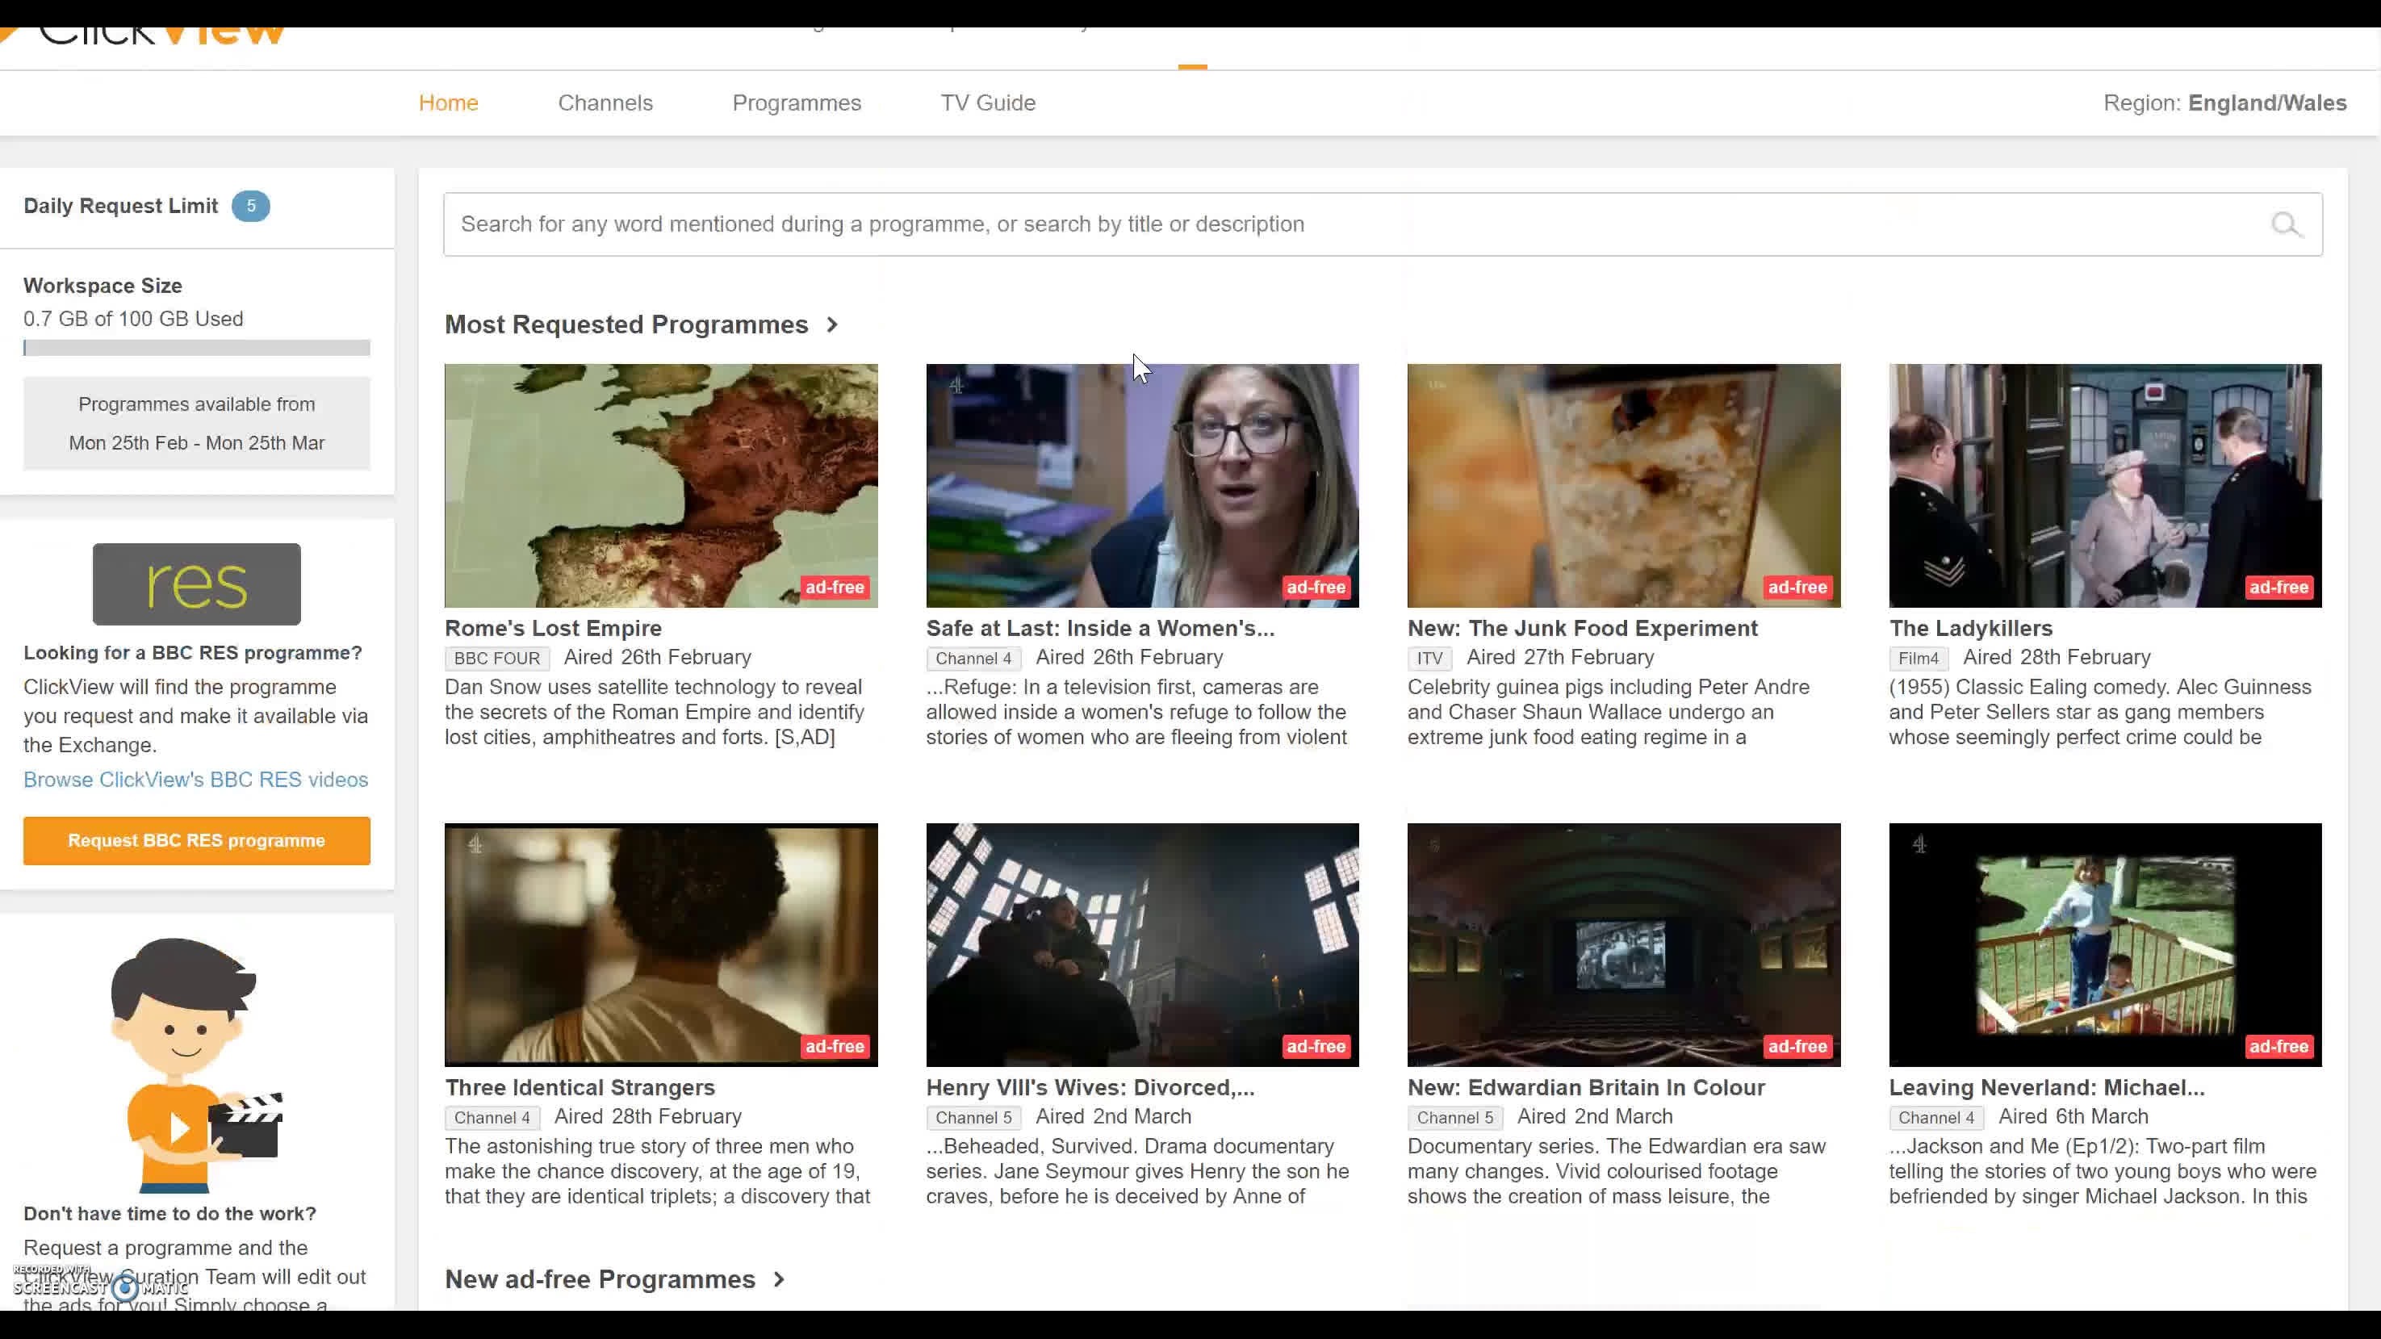Open the Three Identical Strangers title
Image resolution: width=2381 pixels, height=1339 pixels.
580,1088
